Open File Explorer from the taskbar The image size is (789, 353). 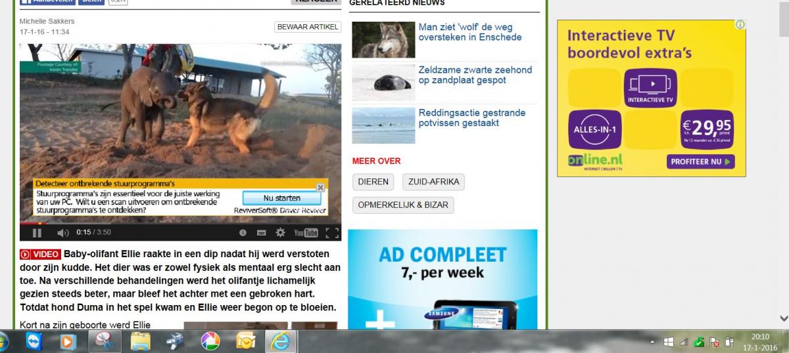140,341
